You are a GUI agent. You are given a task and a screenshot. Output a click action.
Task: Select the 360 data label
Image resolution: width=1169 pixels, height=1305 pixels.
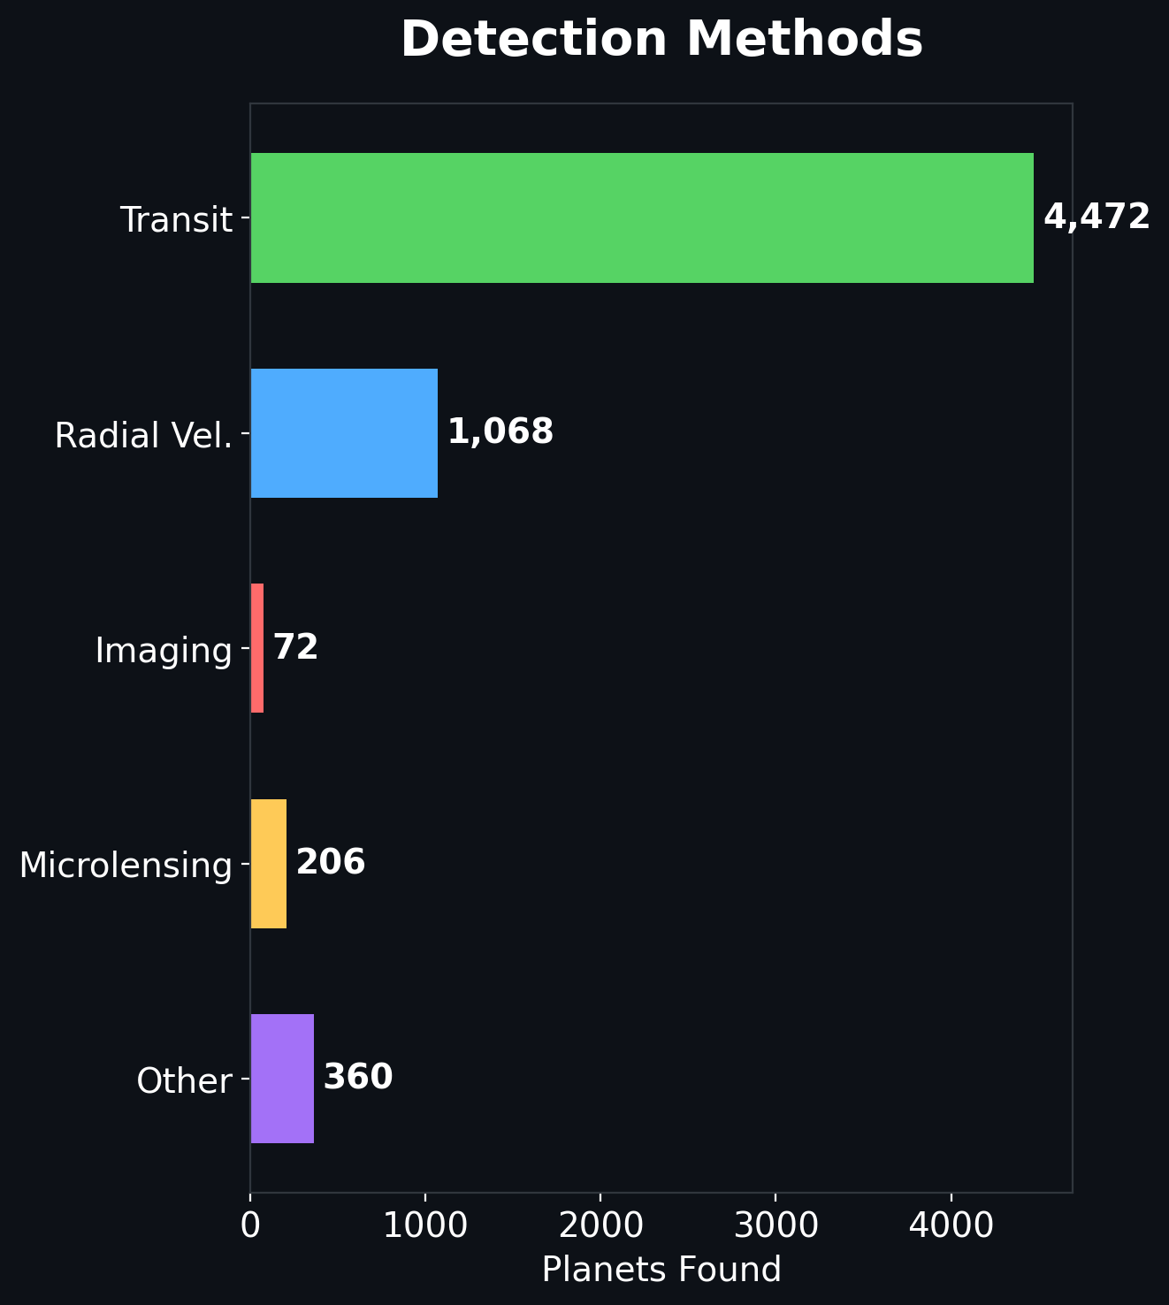coord(358,1078)
